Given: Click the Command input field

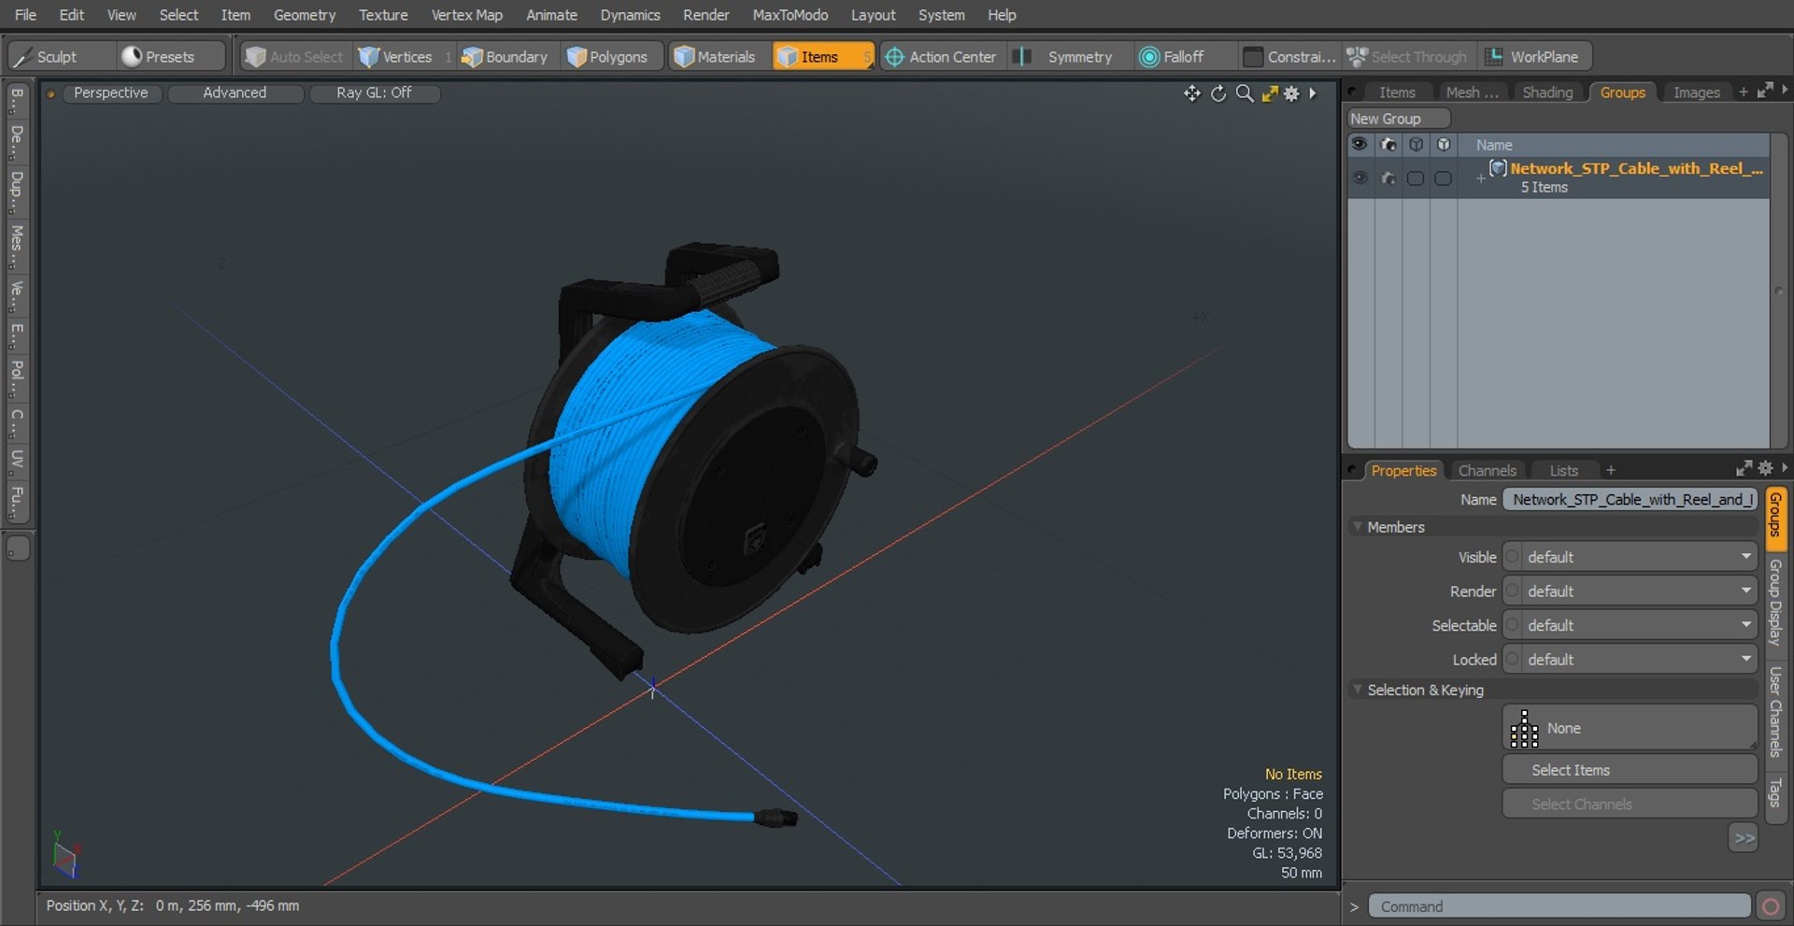Looking at the screenshot, I should point(1559,906).
